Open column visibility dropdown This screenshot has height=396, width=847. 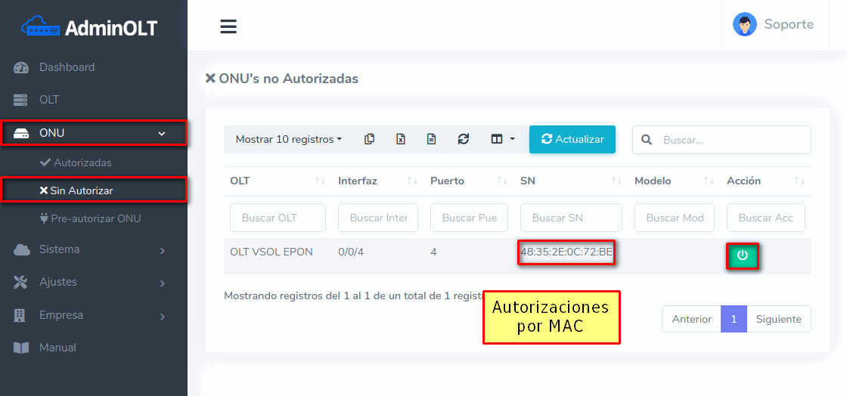[x=502, y=139]
